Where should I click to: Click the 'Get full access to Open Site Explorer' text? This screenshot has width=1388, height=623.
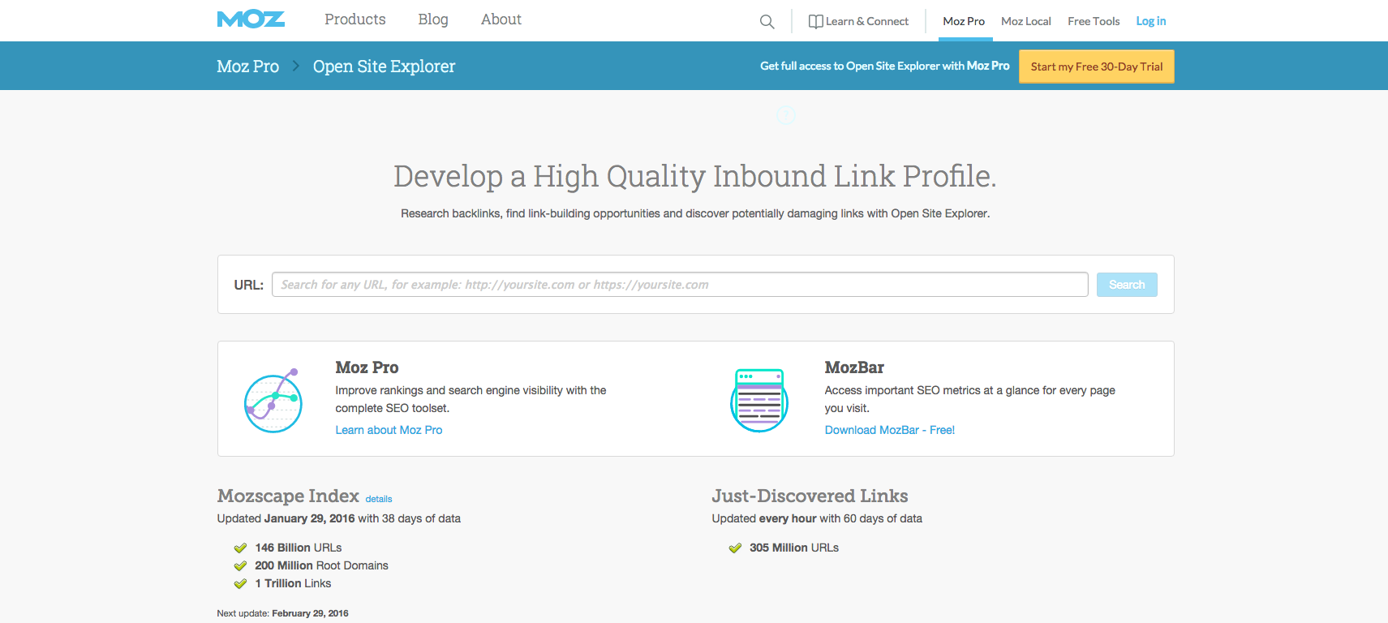click(885, 66)
